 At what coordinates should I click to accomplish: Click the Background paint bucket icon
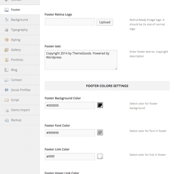(6, 20)
